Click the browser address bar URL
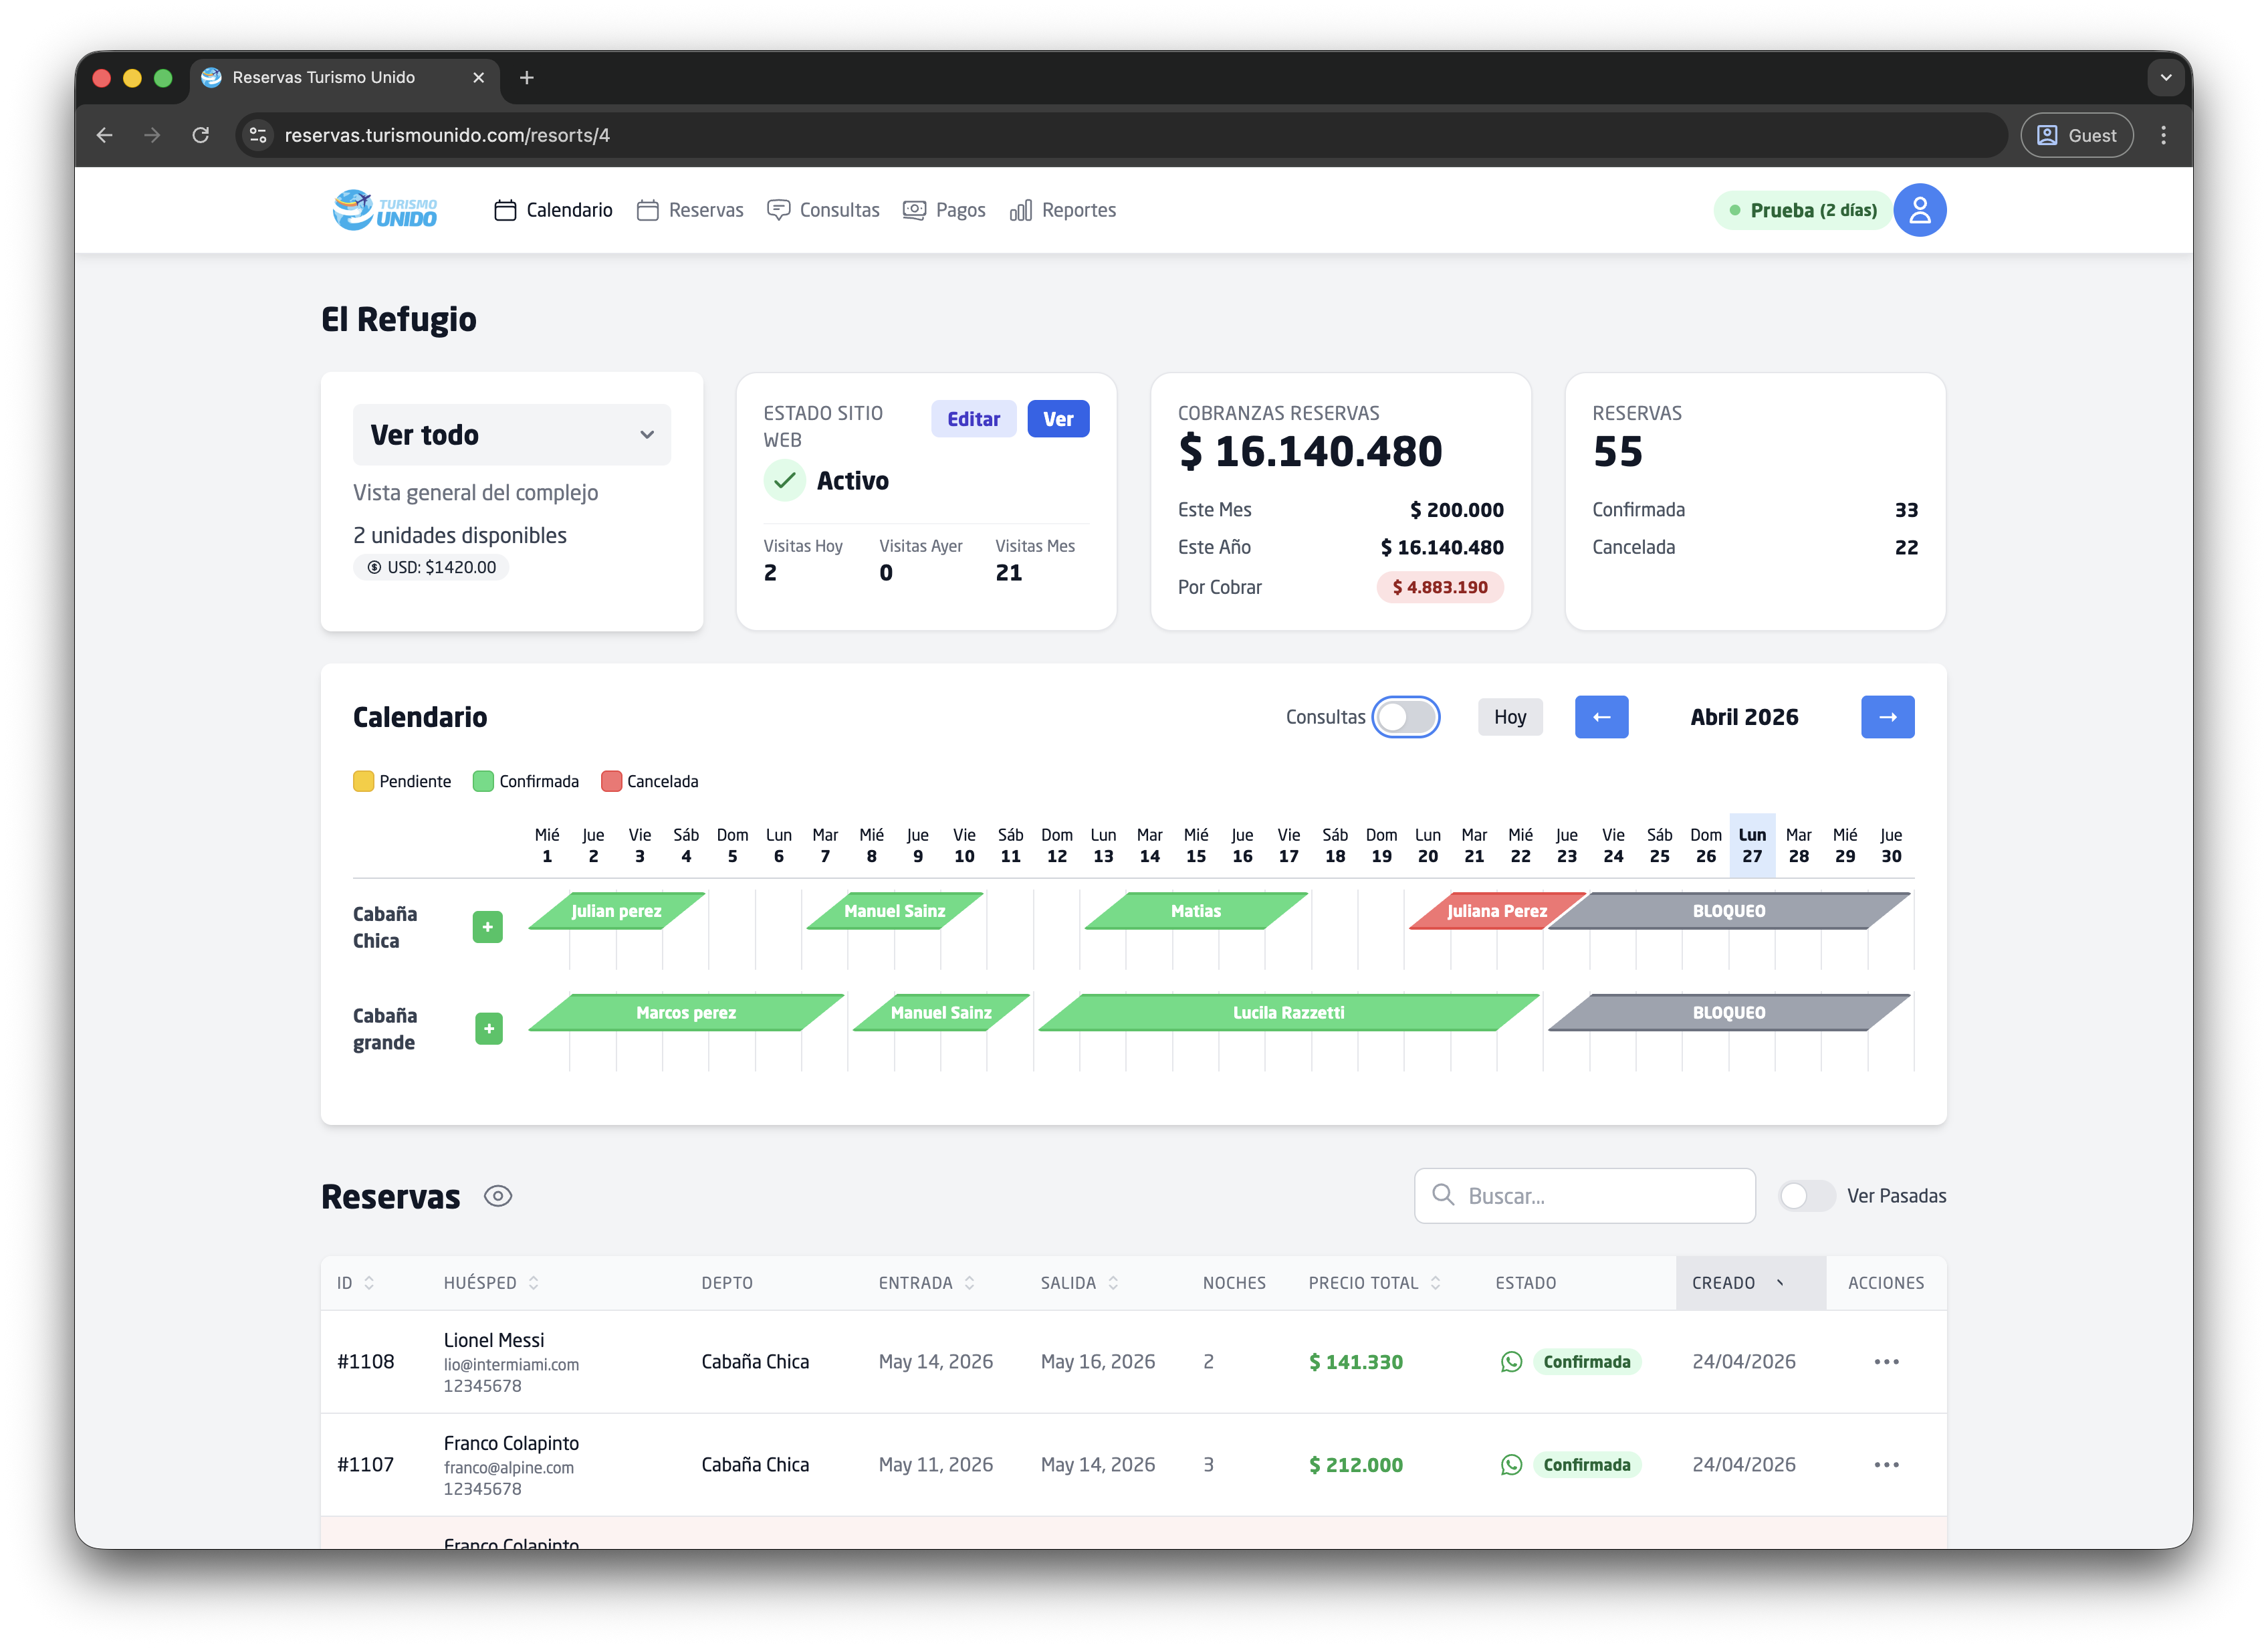The image size is (2268, 1648). [447, 135]
